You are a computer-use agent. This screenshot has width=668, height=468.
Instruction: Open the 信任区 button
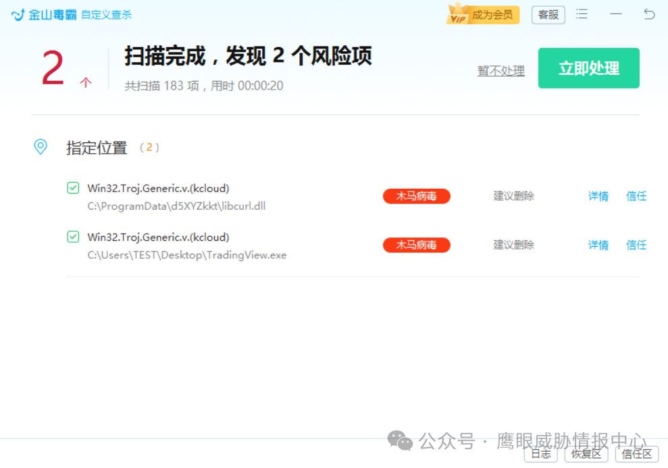[x=637, y=454]
